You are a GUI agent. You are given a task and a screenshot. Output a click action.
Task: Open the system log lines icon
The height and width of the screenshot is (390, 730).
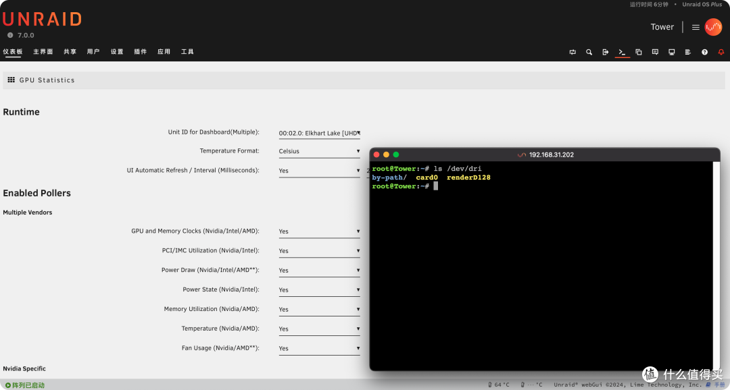pos(687,52)
